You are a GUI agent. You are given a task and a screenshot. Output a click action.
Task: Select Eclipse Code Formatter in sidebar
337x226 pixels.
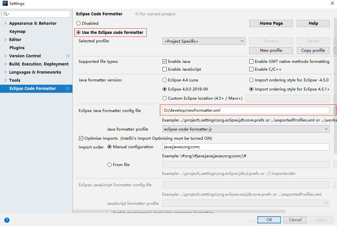click(x=36, y=89)
